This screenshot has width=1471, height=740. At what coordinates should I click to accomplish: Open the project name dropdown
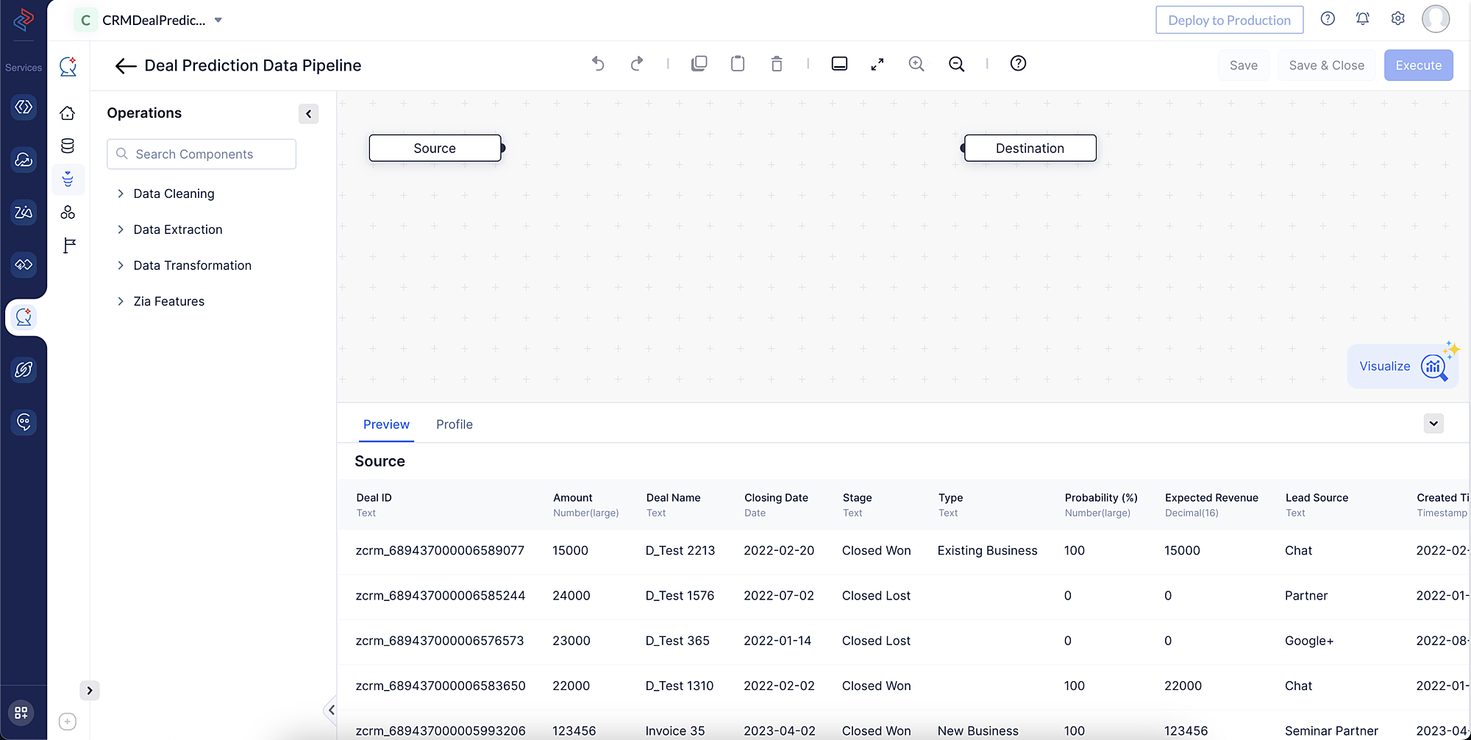[218, 20]
